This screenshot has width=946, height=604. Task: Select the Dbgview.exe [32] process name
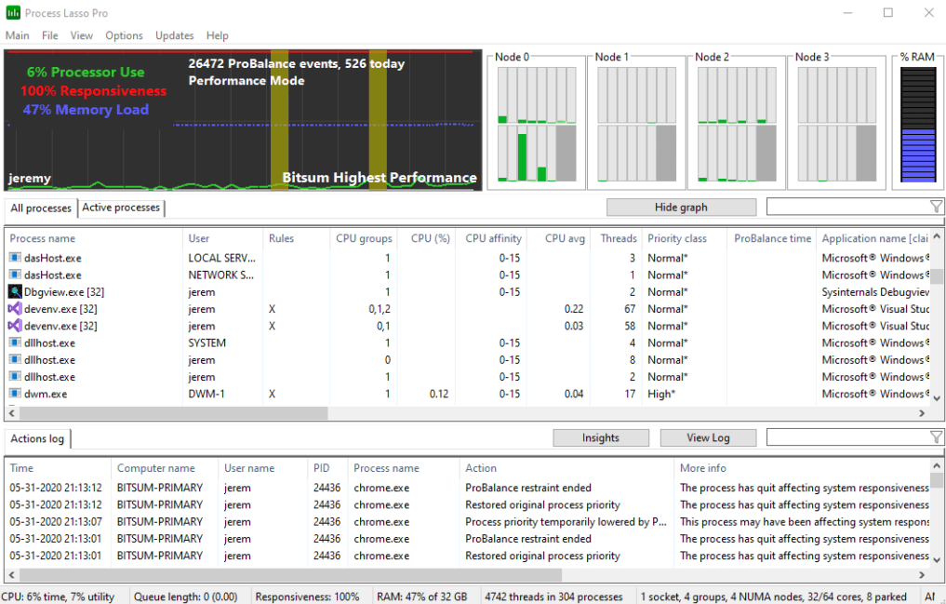point(64,292)
